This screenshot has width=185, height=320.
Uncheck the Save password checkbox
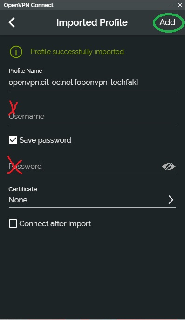click(13, 140)
